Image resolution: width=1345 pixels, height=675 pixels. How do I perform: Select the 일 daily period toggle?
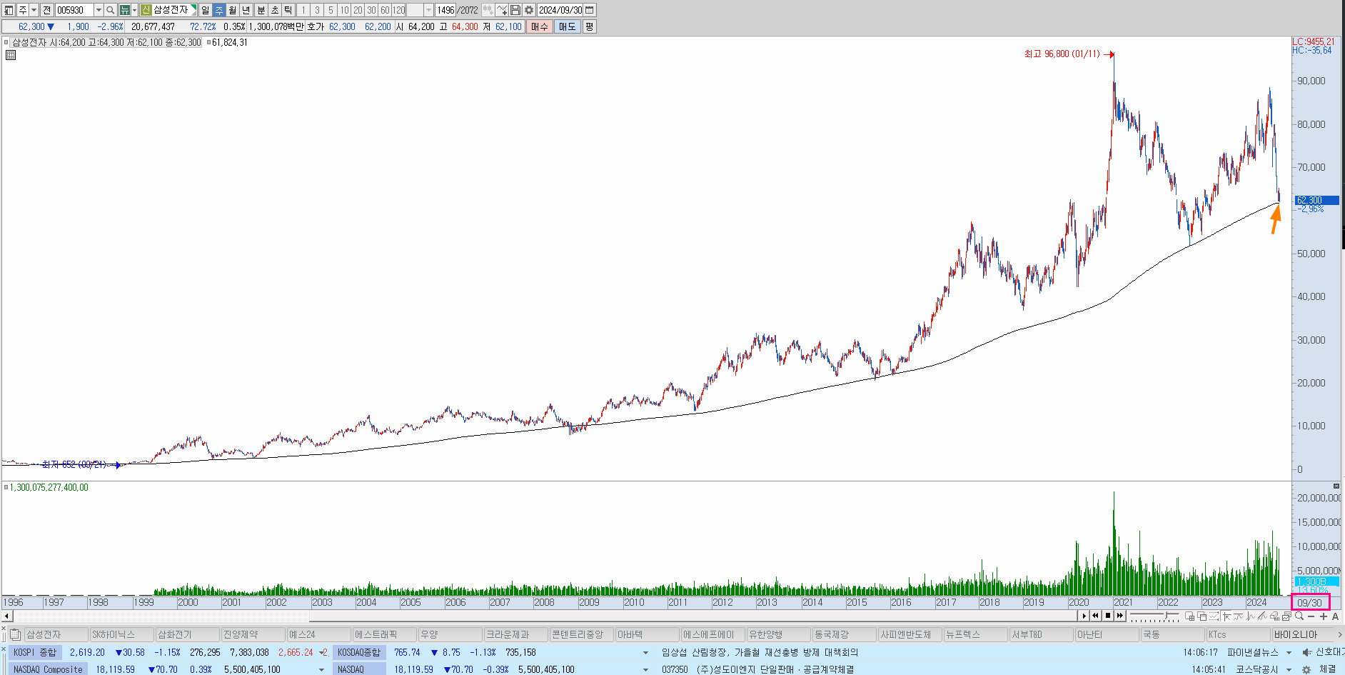(206, 10)
